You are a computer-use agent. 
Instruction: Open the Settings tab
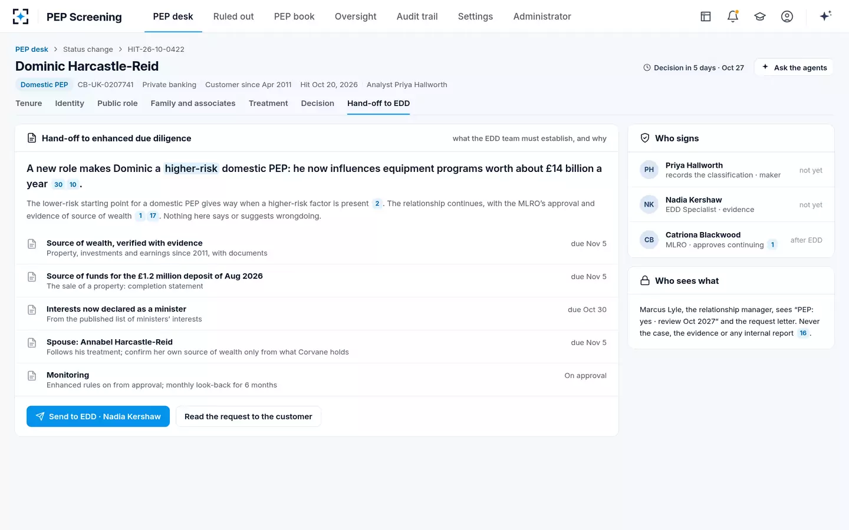click(475, 16)
